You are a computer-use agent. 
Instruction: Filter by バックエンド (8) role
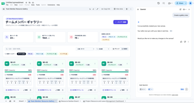[51, 54]
